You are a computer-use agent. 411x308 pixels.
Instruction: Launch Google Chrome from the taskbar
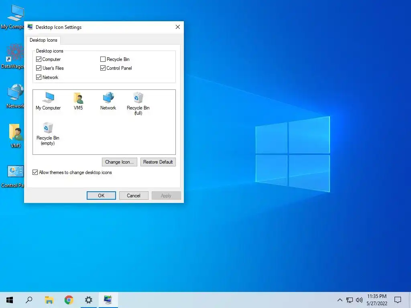coord(69,300)
